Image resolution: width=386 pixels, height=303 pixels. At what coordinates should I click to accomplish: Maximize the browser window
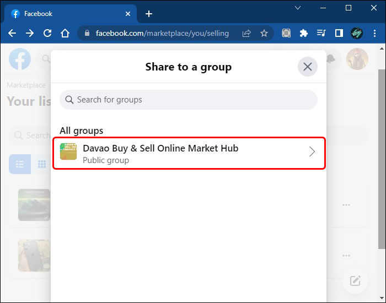point(349,8)
